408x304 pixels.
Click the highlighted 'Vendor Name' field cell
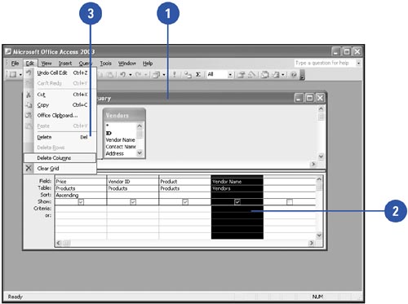coord(237,181)
